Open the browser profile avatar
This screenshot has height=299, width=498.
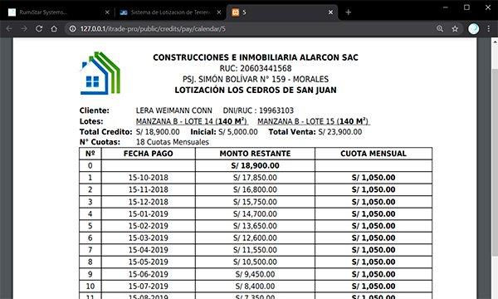pyautogui.click(x=474, y=29)
